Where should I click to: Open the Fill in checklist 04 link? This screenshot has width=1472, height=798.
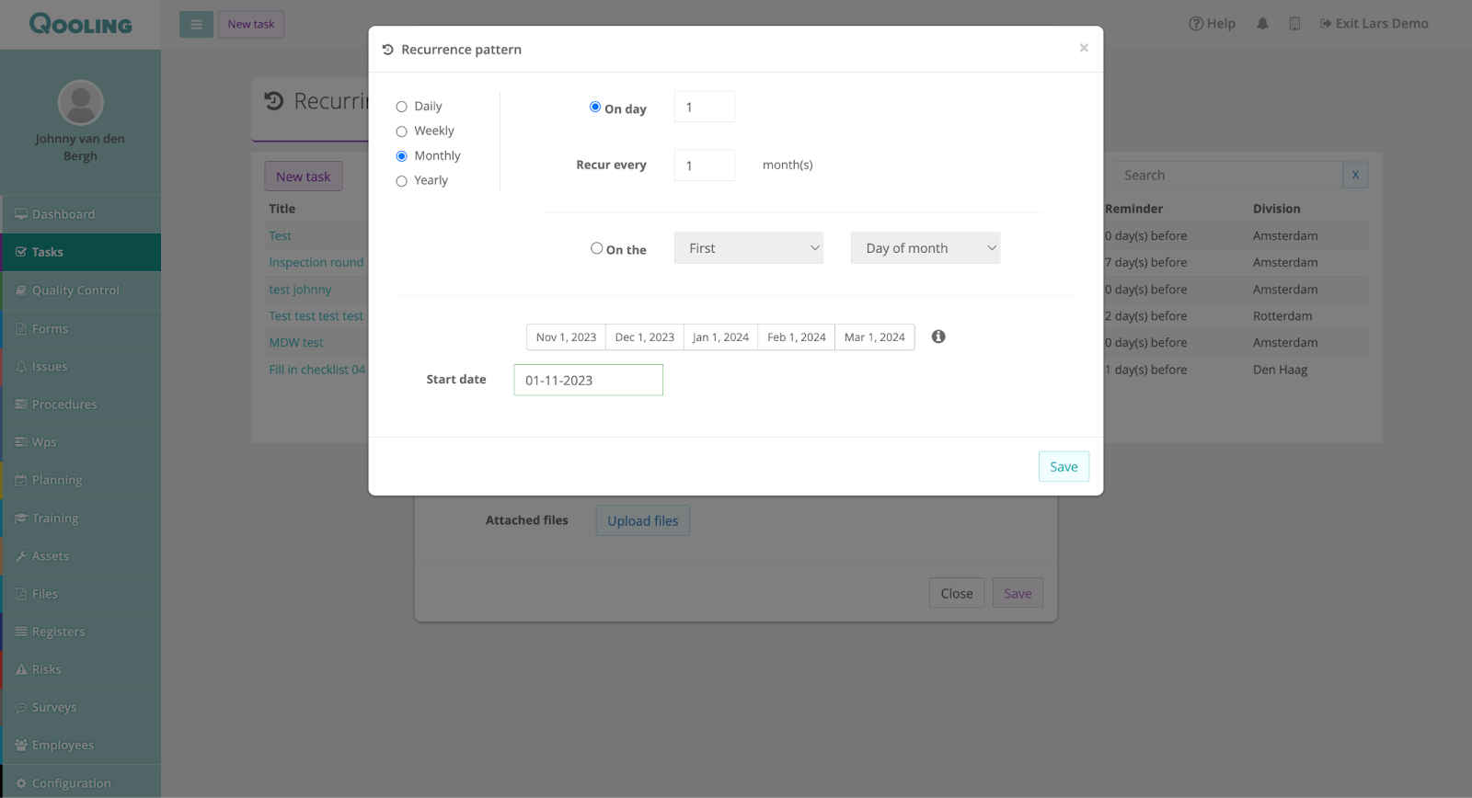317,370
